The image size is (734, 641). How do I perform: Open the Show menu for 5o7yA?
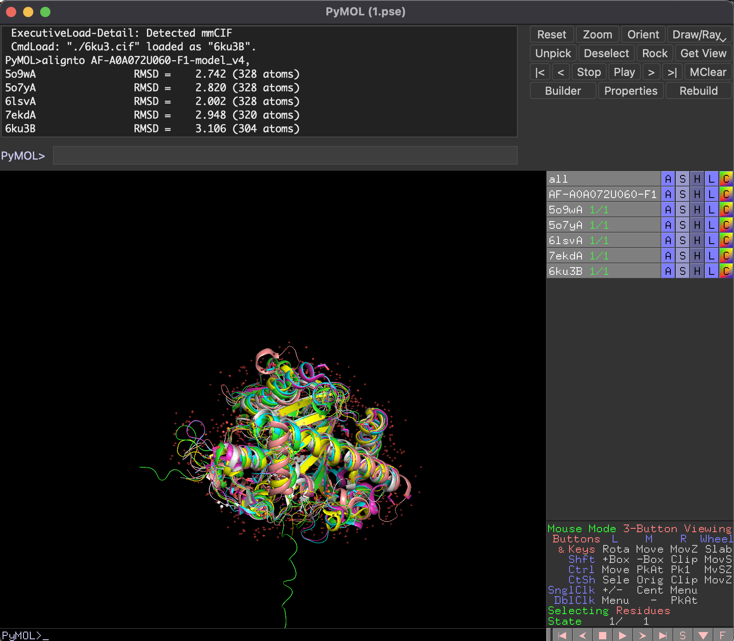click(683, 225)
